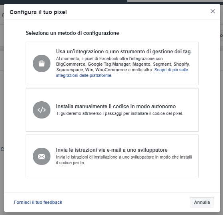Click the shopping bag integration icon
Screen dimensions: 223x215
pyautogui.click(x=42, y=63)
